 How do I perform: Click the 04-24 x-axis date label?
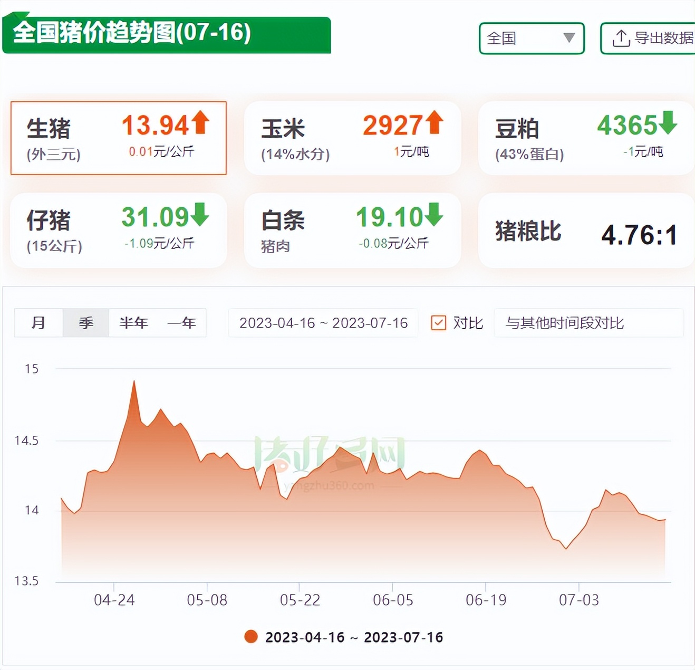pos(114,600)
